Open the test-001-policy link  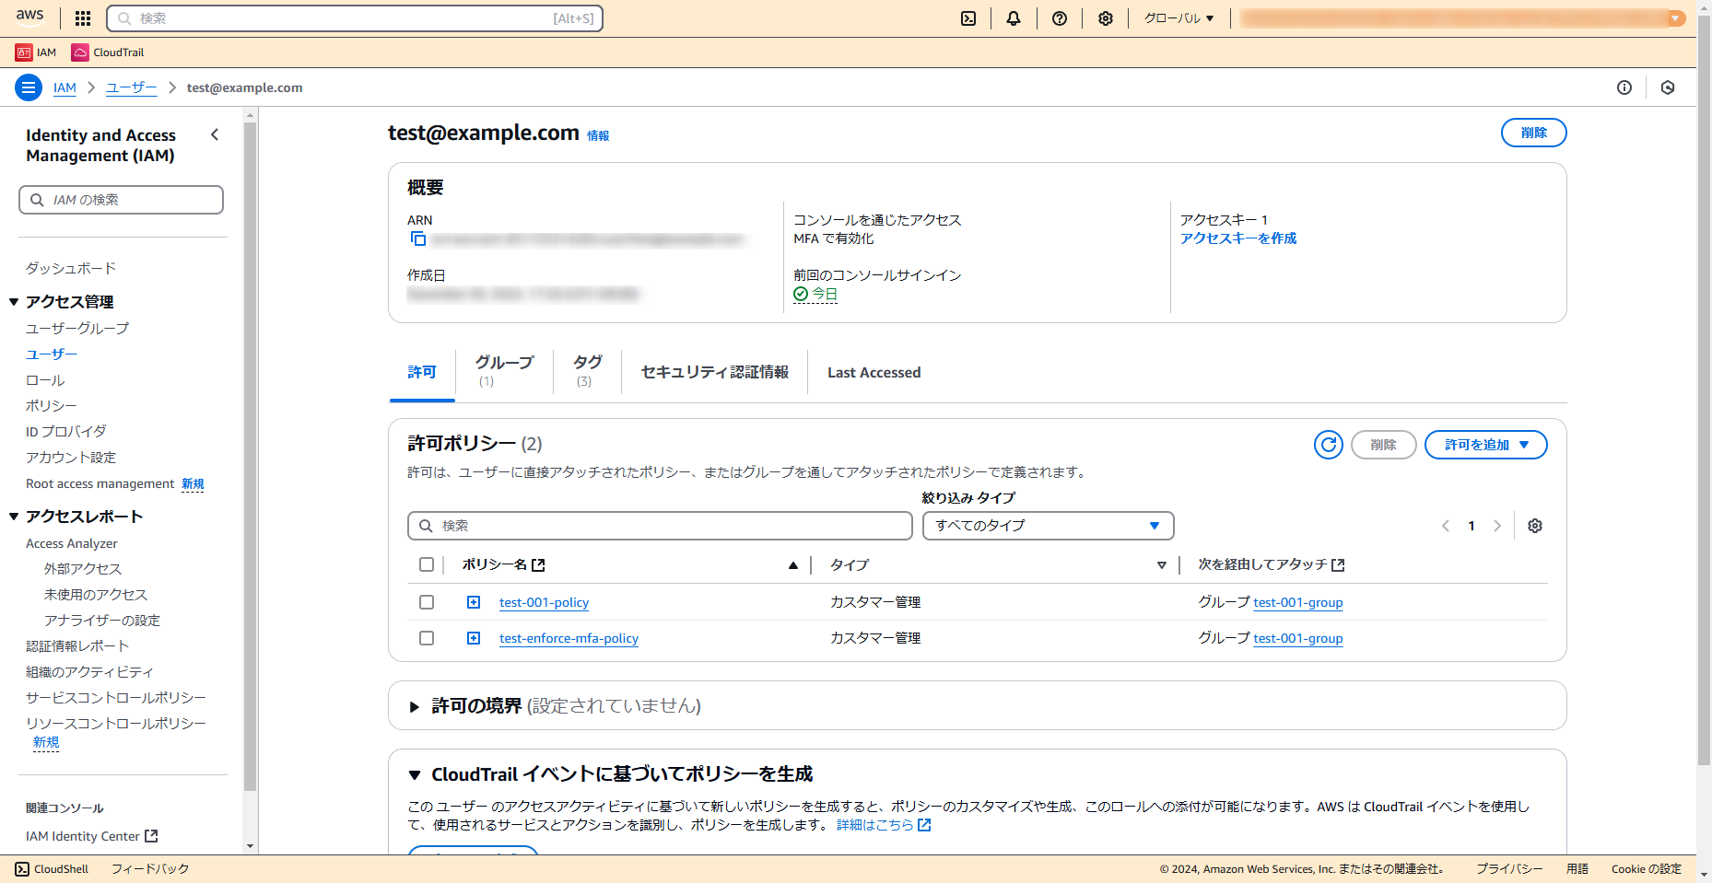click(x=544, y=602)
